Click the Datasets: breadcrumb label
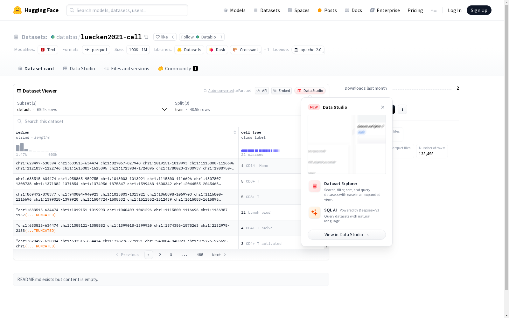Screen dimensions: 509x318 click(34, 37)
